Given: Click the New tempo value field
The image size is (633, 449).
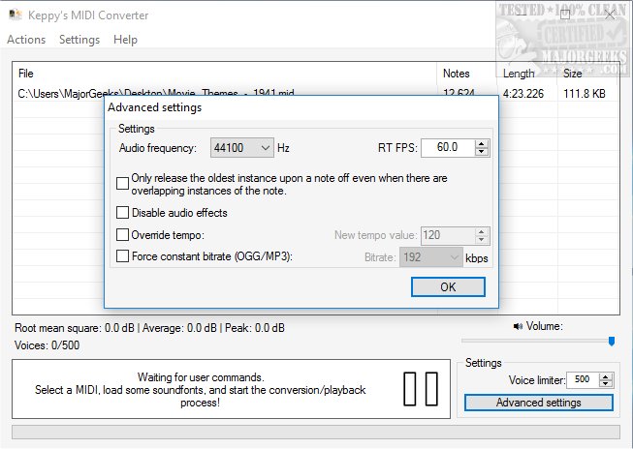Looking at the screenshot, I should click(447, 235).
